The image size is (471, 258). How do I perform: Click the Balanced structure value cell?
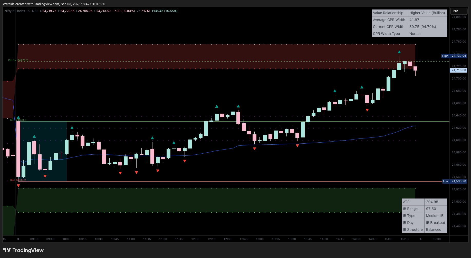point(436,230)
